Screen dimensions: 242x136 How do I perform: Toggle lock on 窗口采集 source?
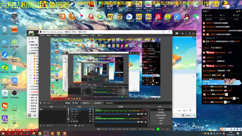pyautogui.click(x=93, y=116)
